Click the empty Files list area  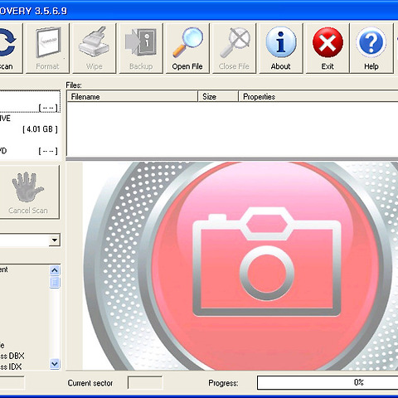tap(232, 129)
